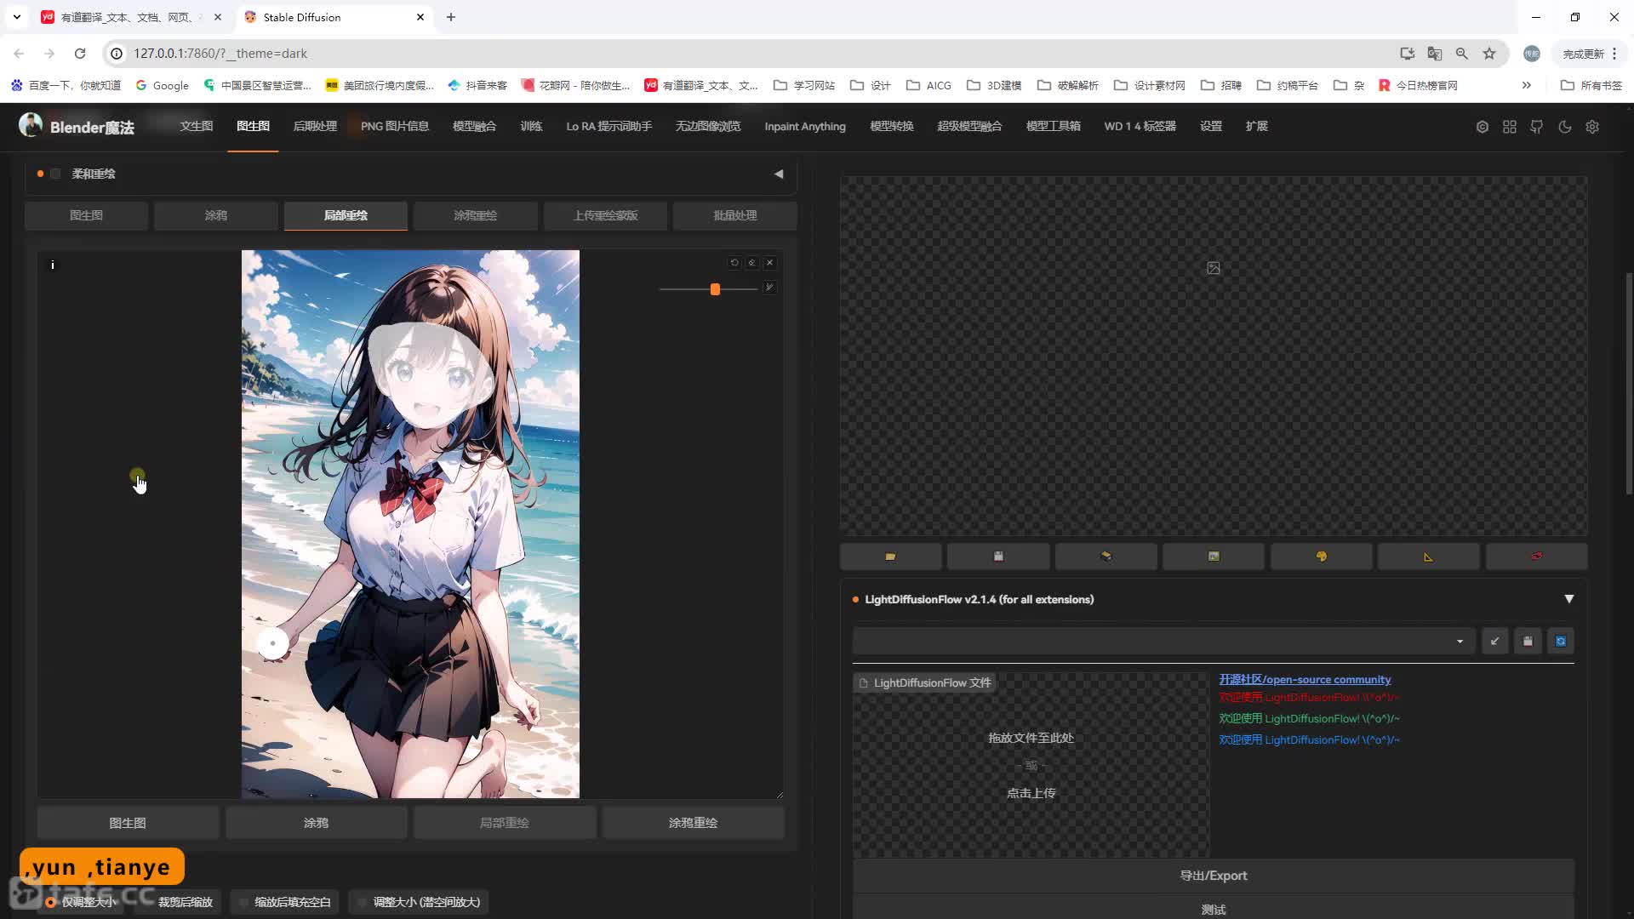This screenshot has width=1634, height=919.
Task: Open the WD 1.4 标签器 tab
Action: (1140, 126)
